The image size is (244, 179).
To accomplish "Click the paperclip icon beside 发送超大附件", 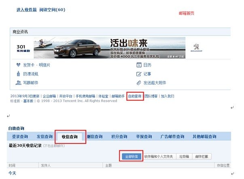I will tap(139, 83).
